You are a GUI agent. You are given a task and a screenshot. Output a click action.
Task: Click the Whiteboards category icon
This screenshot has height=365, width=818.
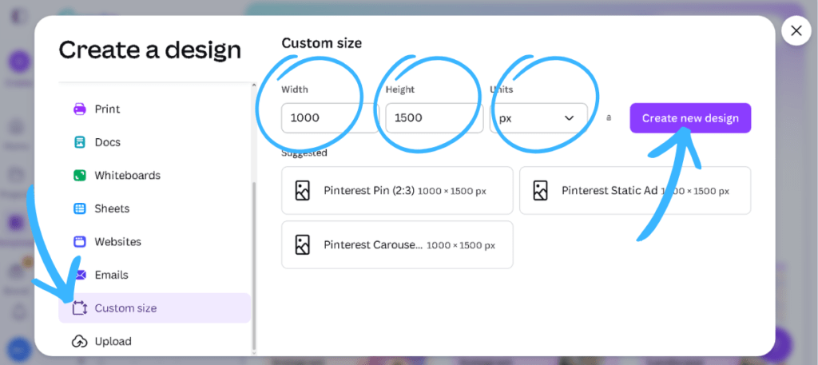point(79,175)
